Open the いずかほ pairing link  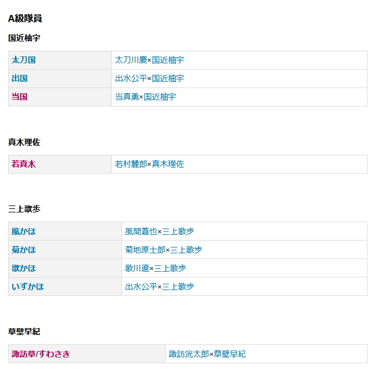pyautogui.click(x=28, y=287)
